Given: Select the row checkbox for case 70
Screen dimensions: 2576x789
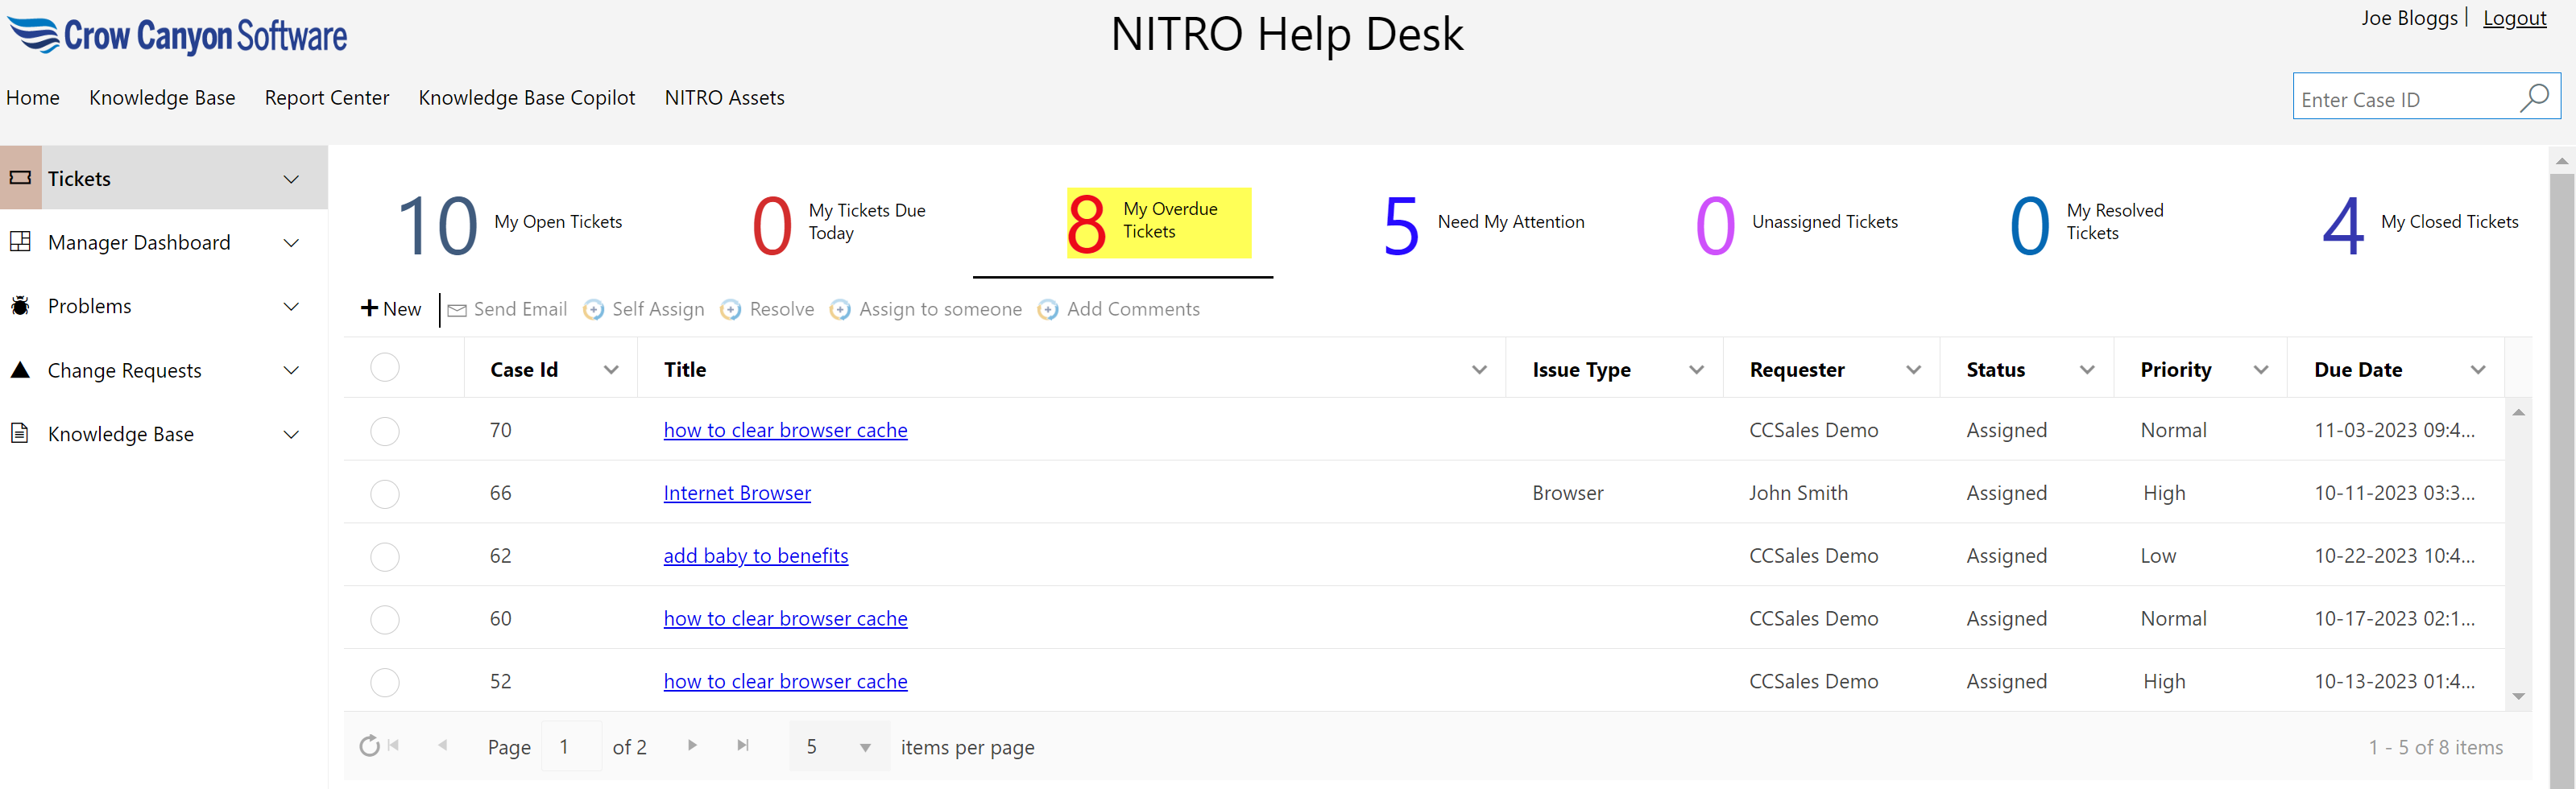Looking at the screenshot, I should [x=385, y=431].
